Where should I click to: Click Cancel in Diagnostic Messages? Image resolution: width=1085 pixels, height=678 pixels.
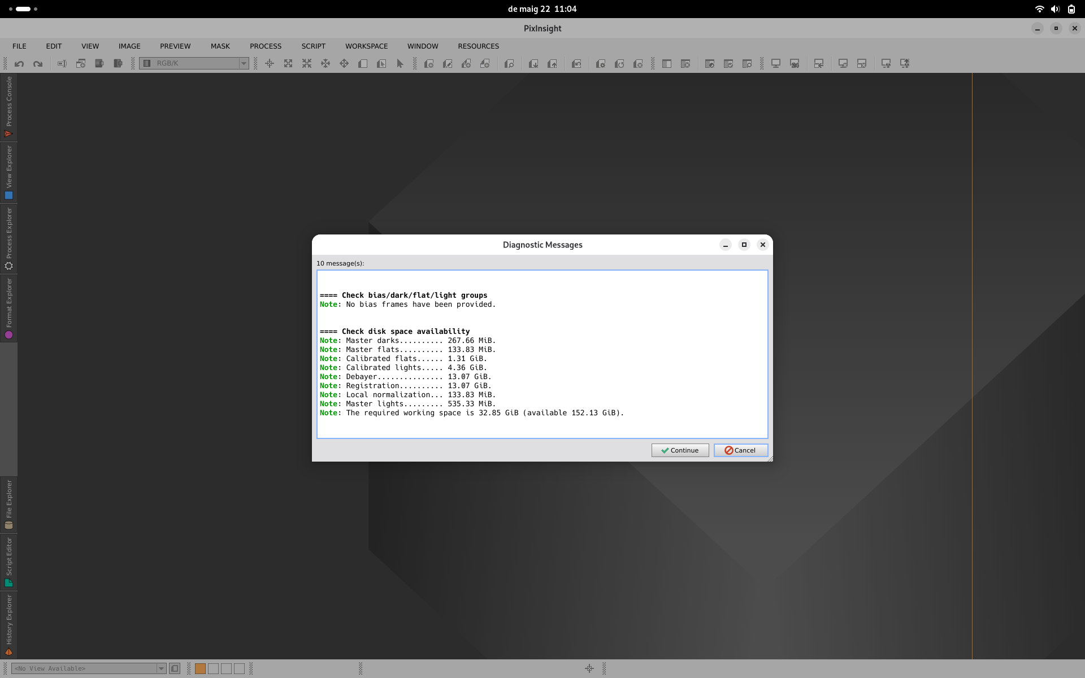(x=740, y=450)
